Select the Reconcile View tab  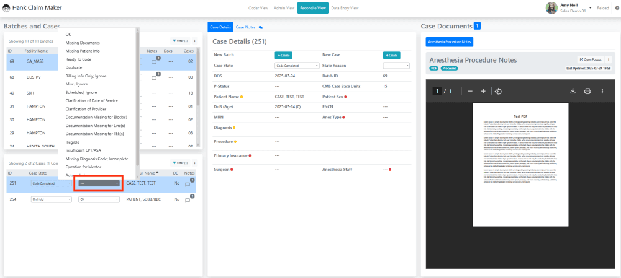coord(313,8)
